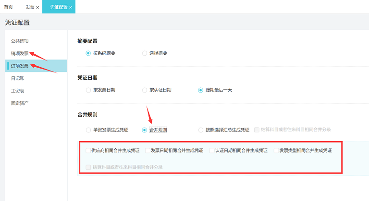
Task: Switch to the 发票 tab
Action: coord(30,7)
